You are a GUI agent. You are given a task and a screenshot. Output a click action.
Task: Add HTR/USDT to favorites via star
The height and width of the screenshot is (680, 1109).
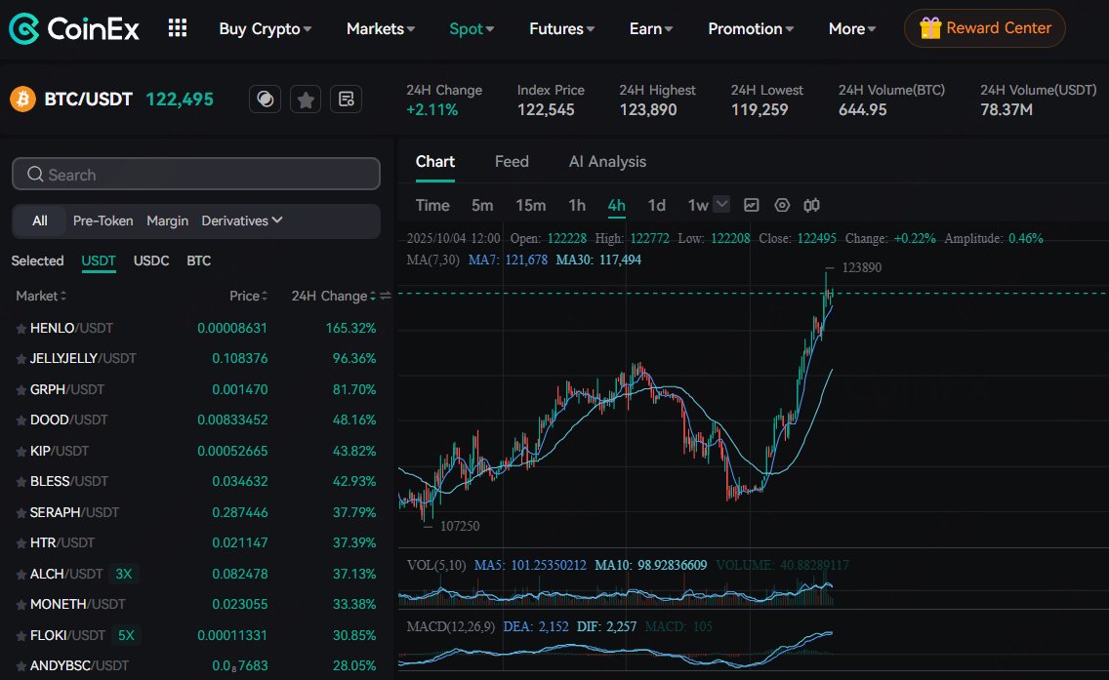(x=21, y=543)
